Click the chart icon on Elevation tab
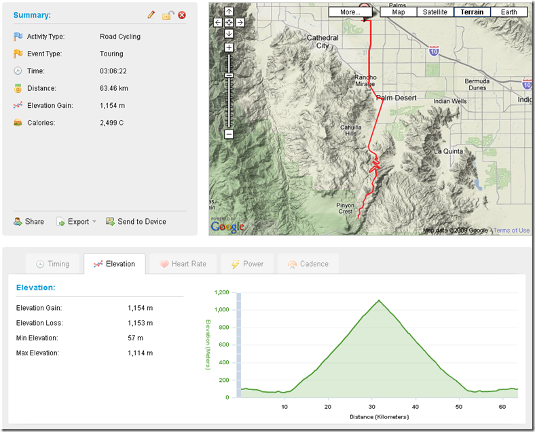This screenshot has height=432, width=535. pyautogui.click(x=98, y=264)
